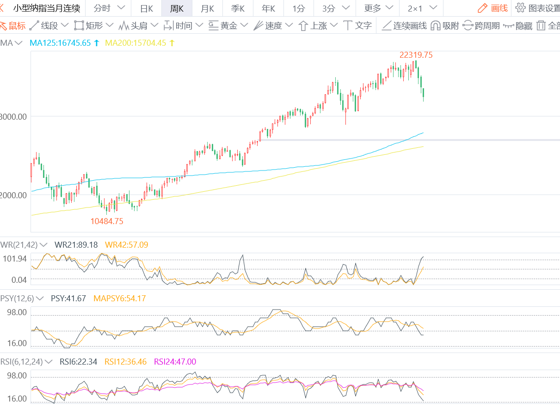Toggle 吸附 magnet snap mode
Viewport: 560px width, 408px height.
tap(445, 26)
